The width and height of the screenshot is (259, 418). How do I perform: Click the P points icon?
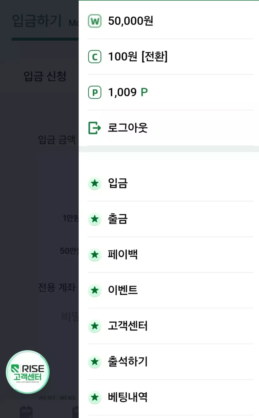pyautogui.click(x=94, y=93)
